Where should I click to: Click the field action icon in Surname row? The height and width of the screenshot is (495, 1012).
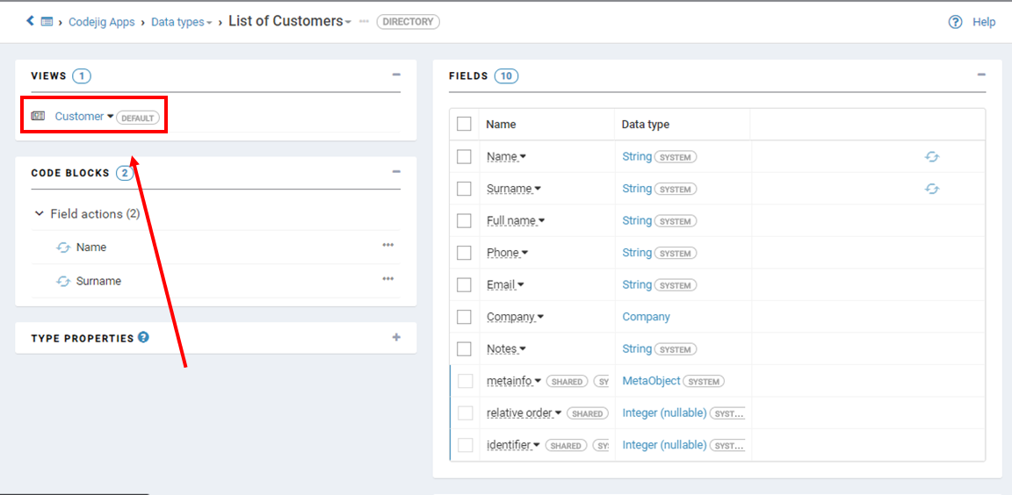(932, 189)
